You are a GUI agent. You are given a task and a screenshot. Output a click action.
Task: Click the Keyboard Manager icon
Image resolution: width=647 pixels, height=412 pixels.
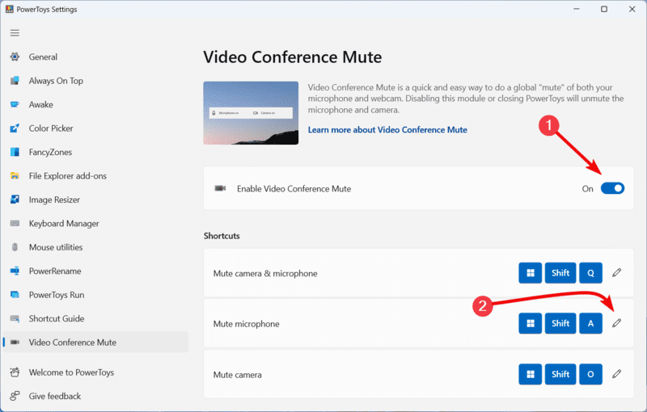pos(15,223)
